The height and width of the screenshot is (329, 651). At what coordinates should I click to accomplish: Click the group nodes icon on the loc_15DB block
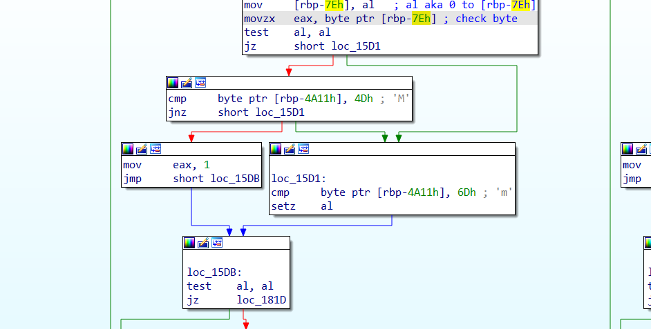(x=217, y=243)
